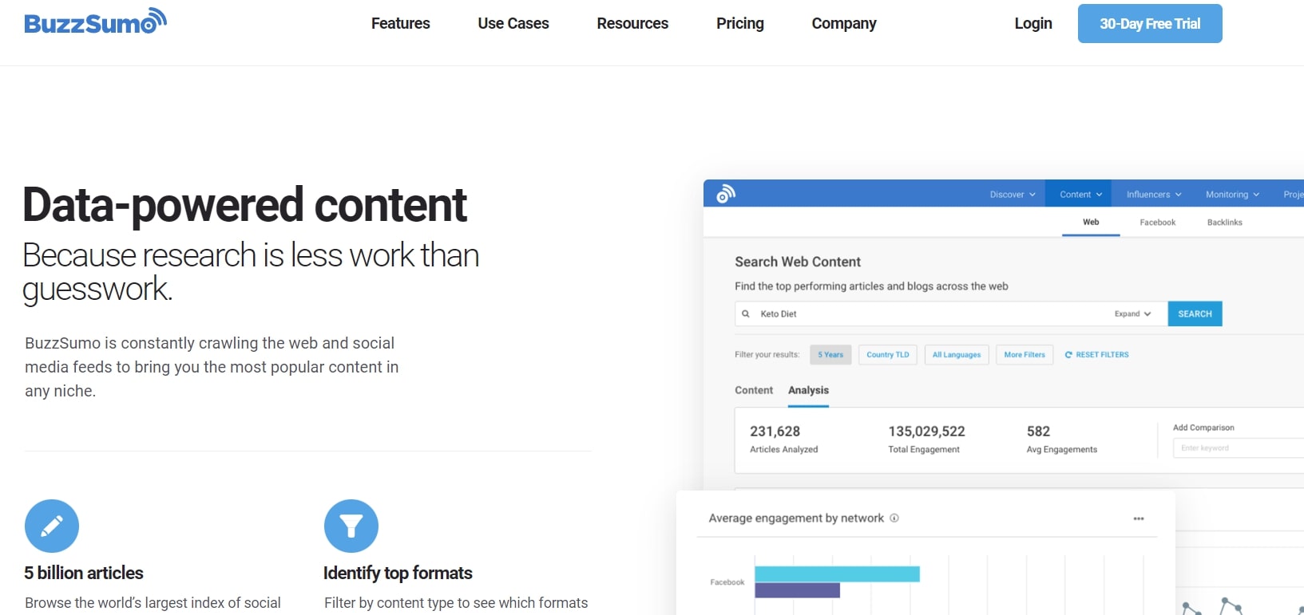Click the BuzzSumo icon in the blue navbar
Image resolution: width=1304 pixels, height=615 pixels.
(x=724, y=193)
